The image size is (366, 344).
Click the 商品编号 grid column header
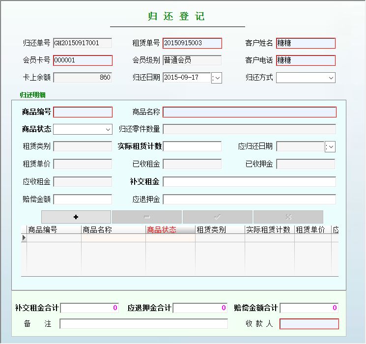pos(54,230)
